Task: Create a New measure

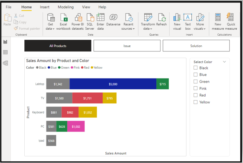Action: click(x=218, y=22)
